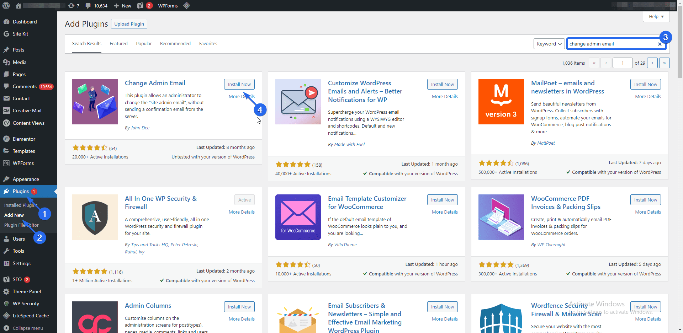The height and width of the screenshot is (333, 683).
Task: Open author link WP Overnight
Action: 551,245
